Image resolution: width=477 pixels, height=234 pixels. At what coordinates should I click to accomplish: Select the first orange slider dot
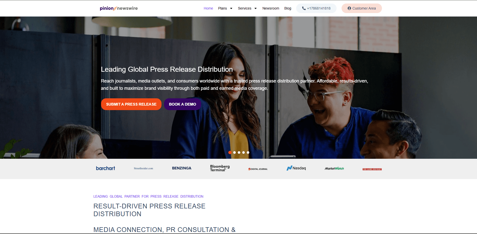click(x=230, y=152)
